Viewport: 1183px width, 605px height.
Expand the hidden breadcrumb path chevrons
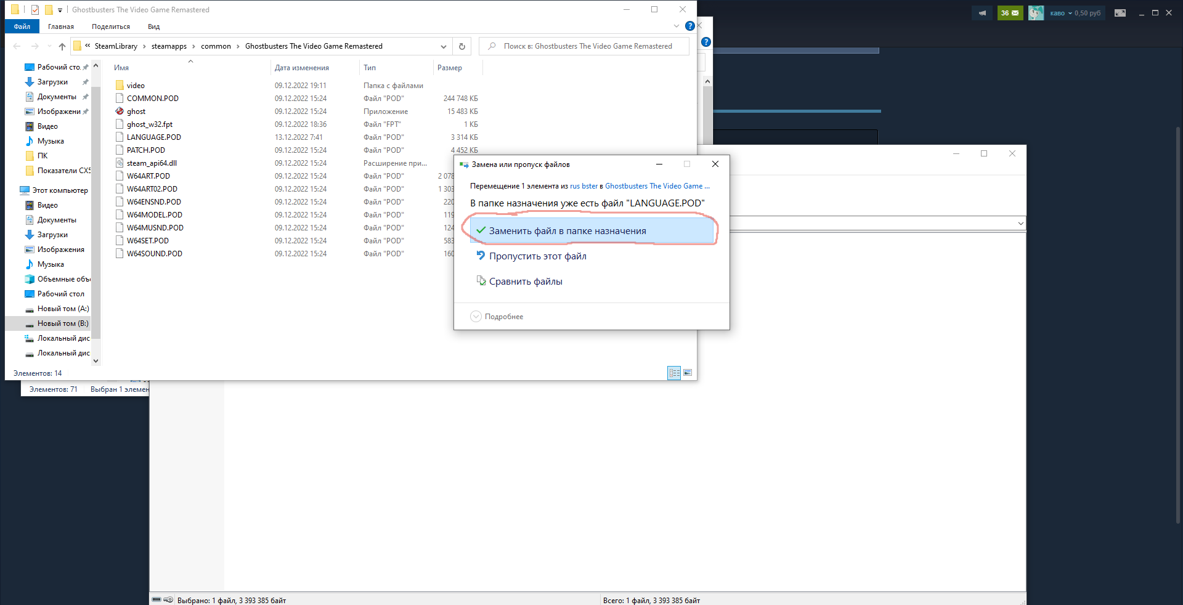[x=87, y=46]
